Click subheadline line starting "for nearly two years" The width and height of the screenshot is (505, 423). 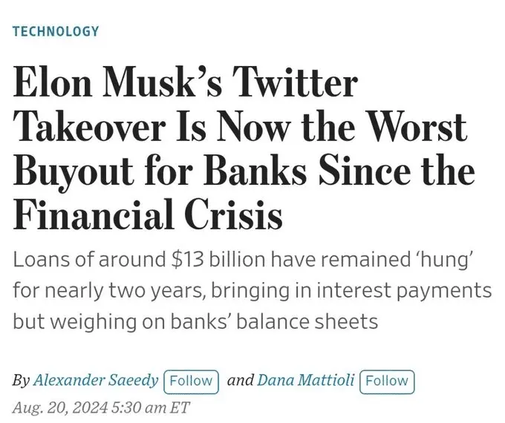[x=252, y=291]
